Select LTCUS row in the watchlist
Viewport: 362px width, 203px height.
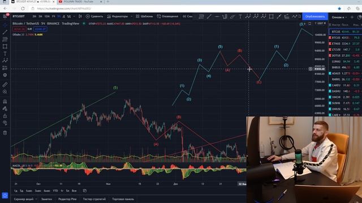click(x=345, y=50)
